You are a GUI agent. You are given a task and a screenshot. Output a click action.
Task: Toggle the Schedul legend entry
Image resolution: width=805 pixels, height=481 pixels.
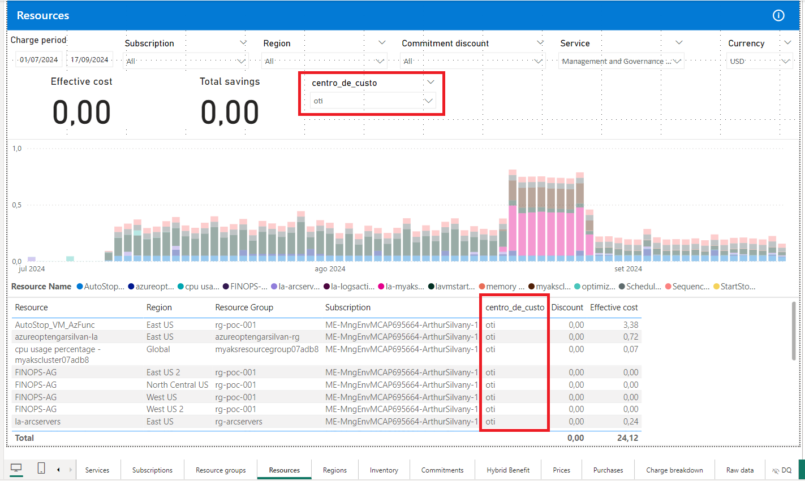[x=640, y=287]
